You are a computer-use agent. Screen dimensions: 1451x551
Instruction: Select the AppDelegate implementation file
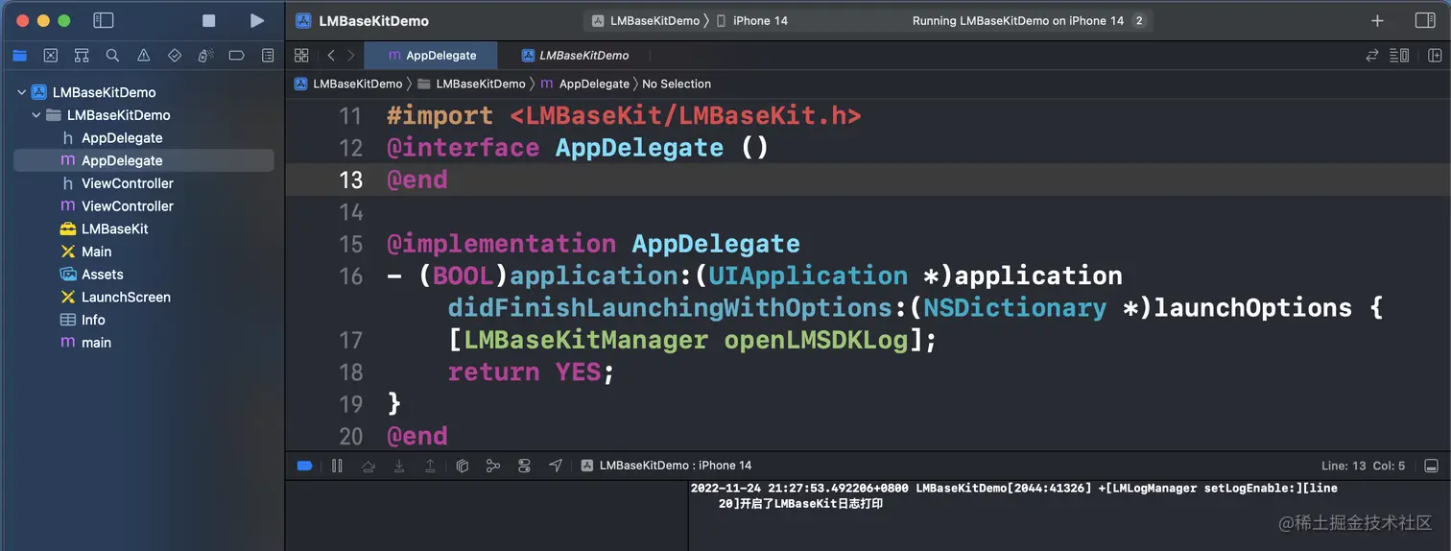[x=144, y=160]
